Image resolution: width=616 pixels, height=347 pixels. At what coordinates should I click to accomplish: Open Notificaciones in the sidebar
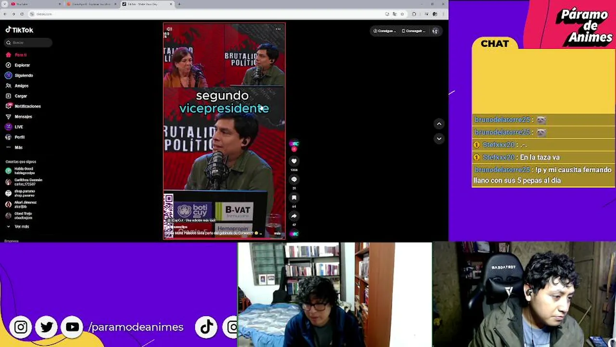[23, 106]
